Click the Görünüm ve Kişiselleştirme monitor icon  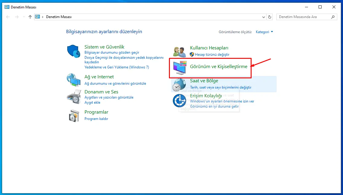pyautogui.click(x=180, y=68)
